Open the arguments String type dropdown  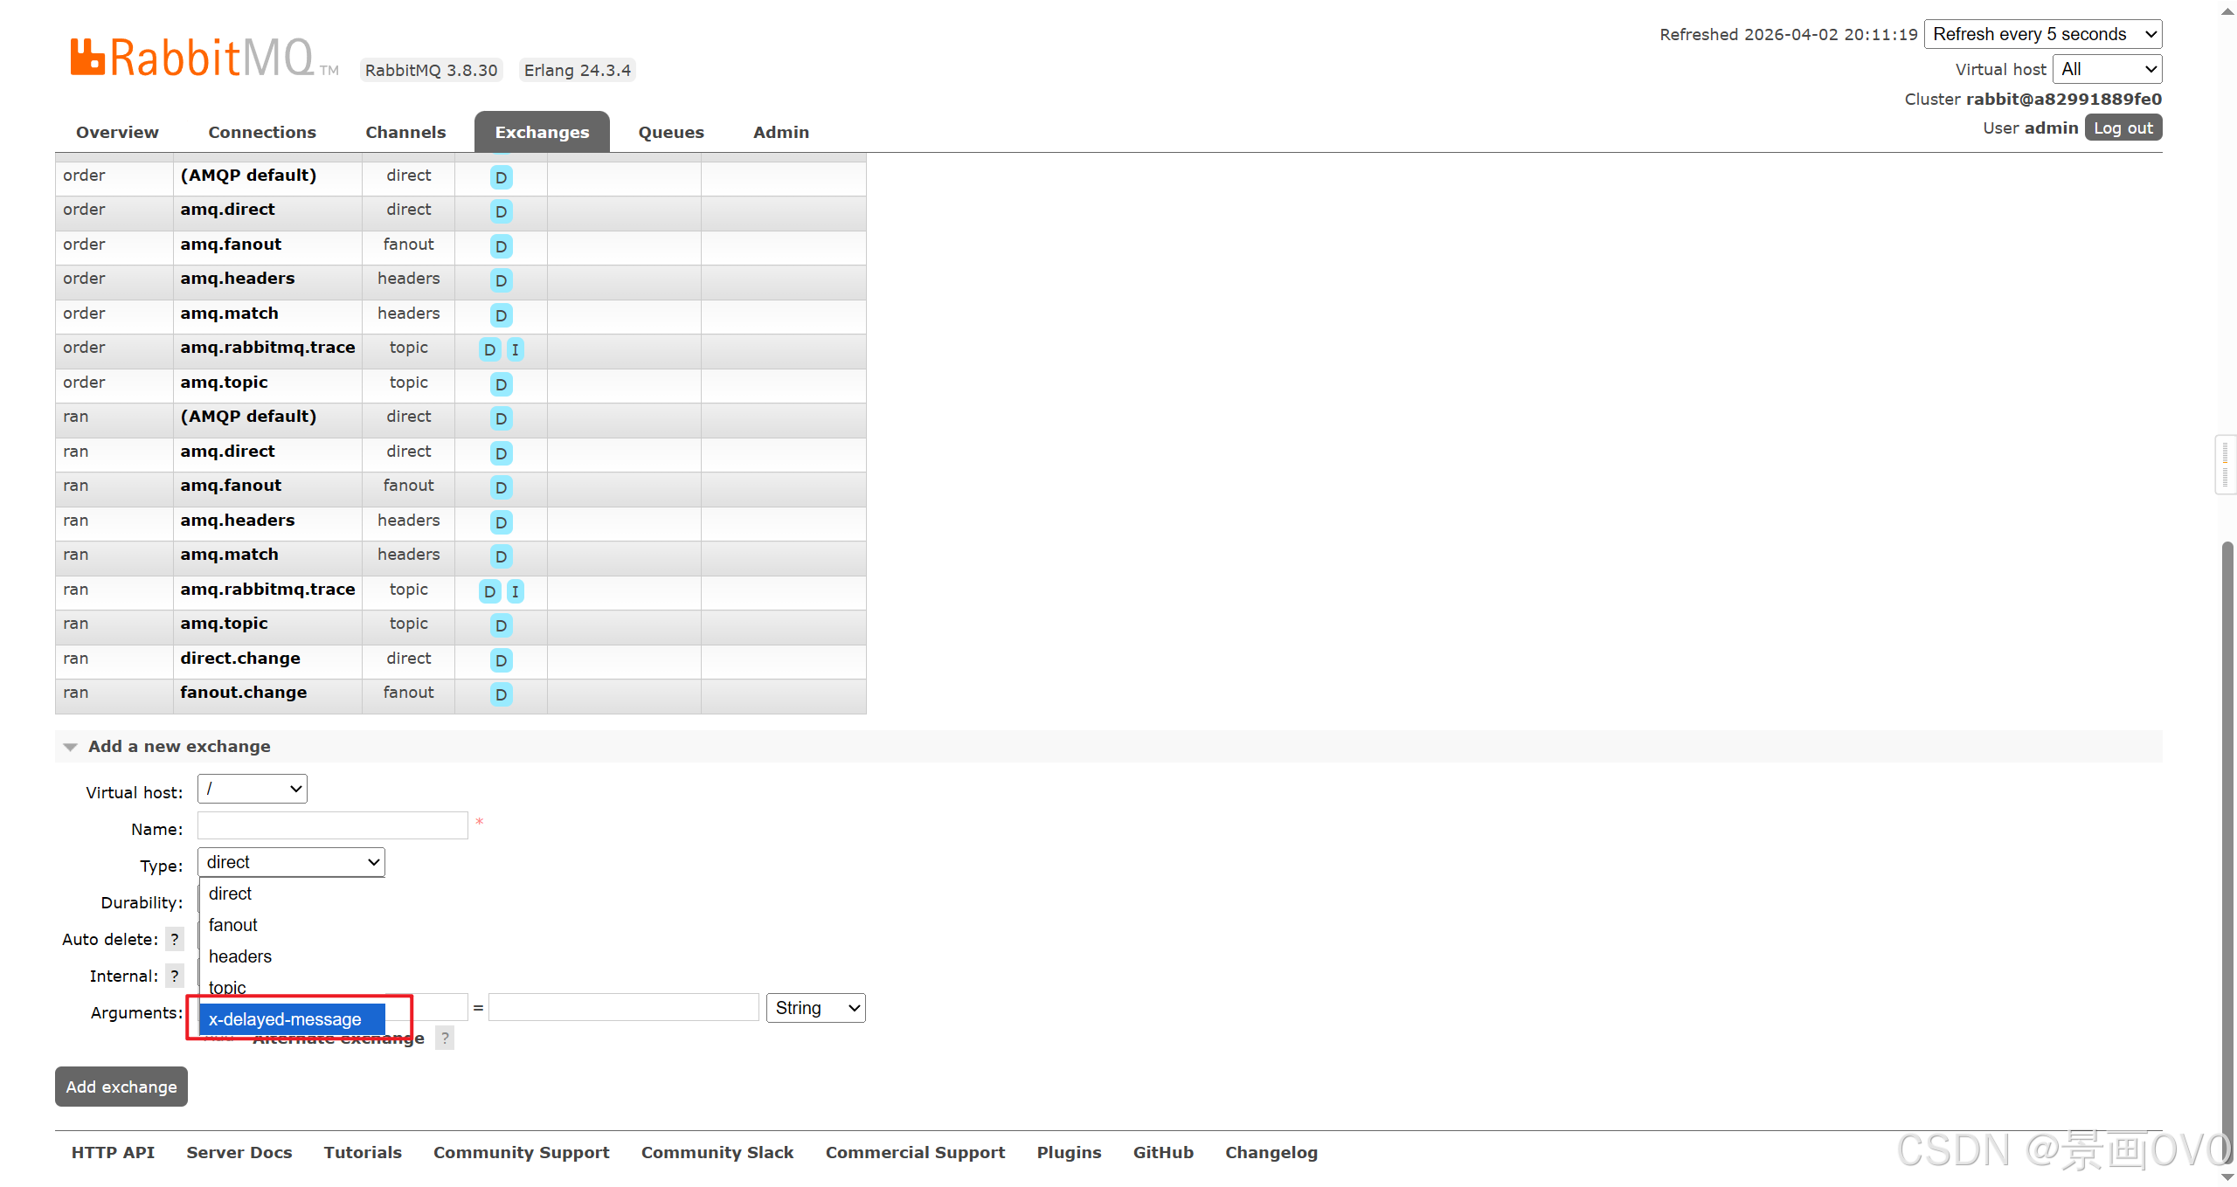tap(815, 1008)
